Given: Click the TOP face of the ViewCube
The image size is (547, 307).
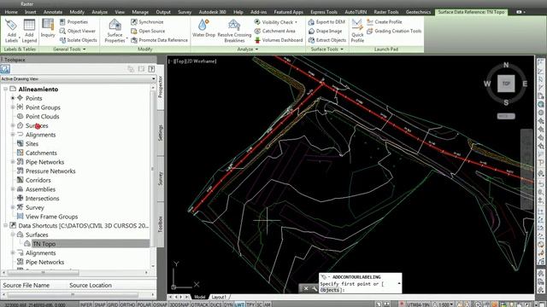Looking at the screenshot, I should [506, 84].
